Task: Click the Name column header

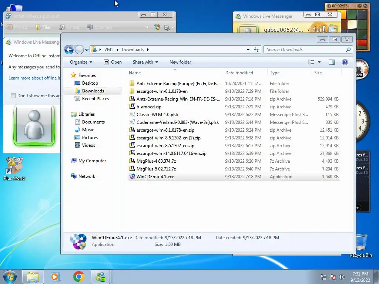Action: pos(175,73)
